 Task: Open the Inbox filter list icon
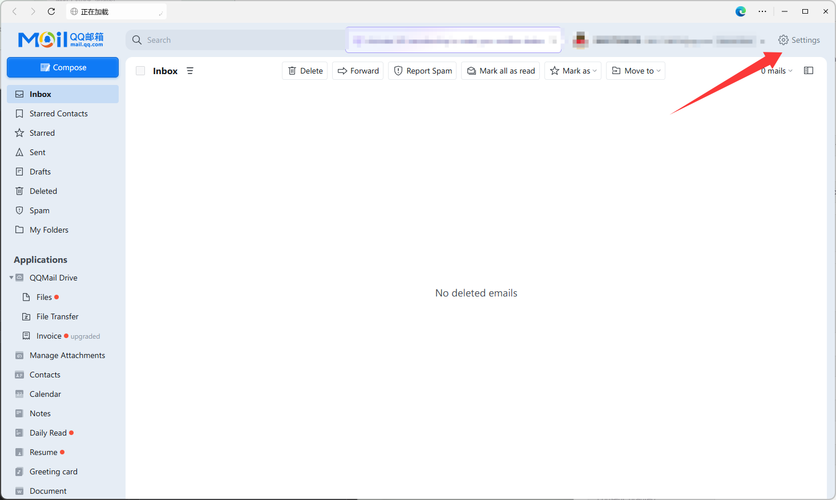pyautogui.click(x=190, y=71)
